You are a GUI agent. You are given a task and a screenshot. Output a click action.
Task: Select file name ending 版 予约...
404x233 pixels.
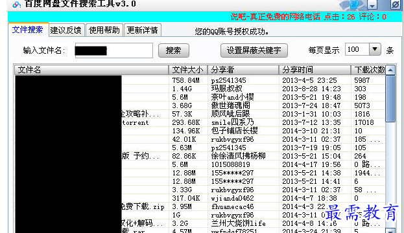pyautogui.click(x=141, y=156)
